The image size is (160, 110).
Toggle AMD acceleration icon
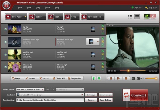point(153,17)
